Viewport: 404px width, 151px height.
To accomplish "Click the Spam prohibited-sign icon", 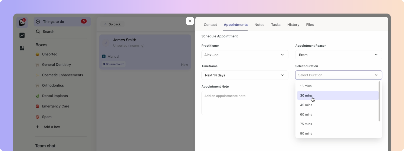I will [37, 117].
